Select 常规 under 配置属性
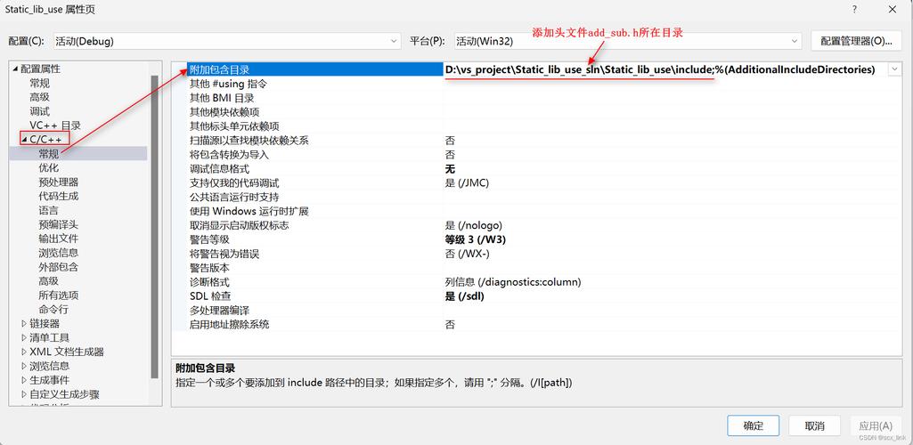Viewport: 913px width, 445px height. pyautogui.click(x=39, y=83)
